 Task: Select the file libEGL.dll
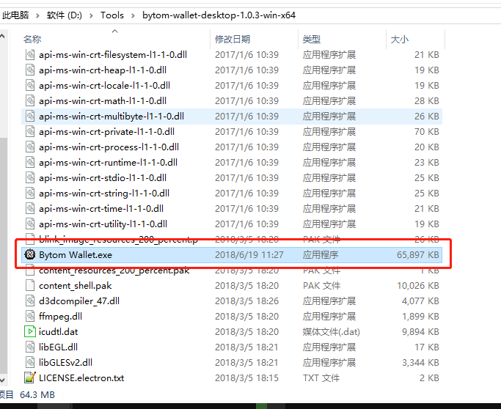tap(58, 347)
